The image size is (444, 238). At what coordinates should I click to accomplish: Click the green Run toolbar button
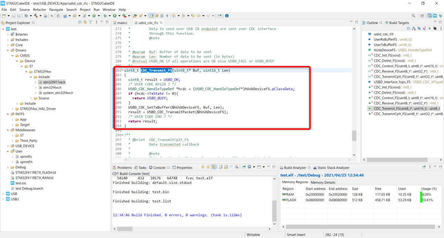pyautogui.click(x=115, y=16)
